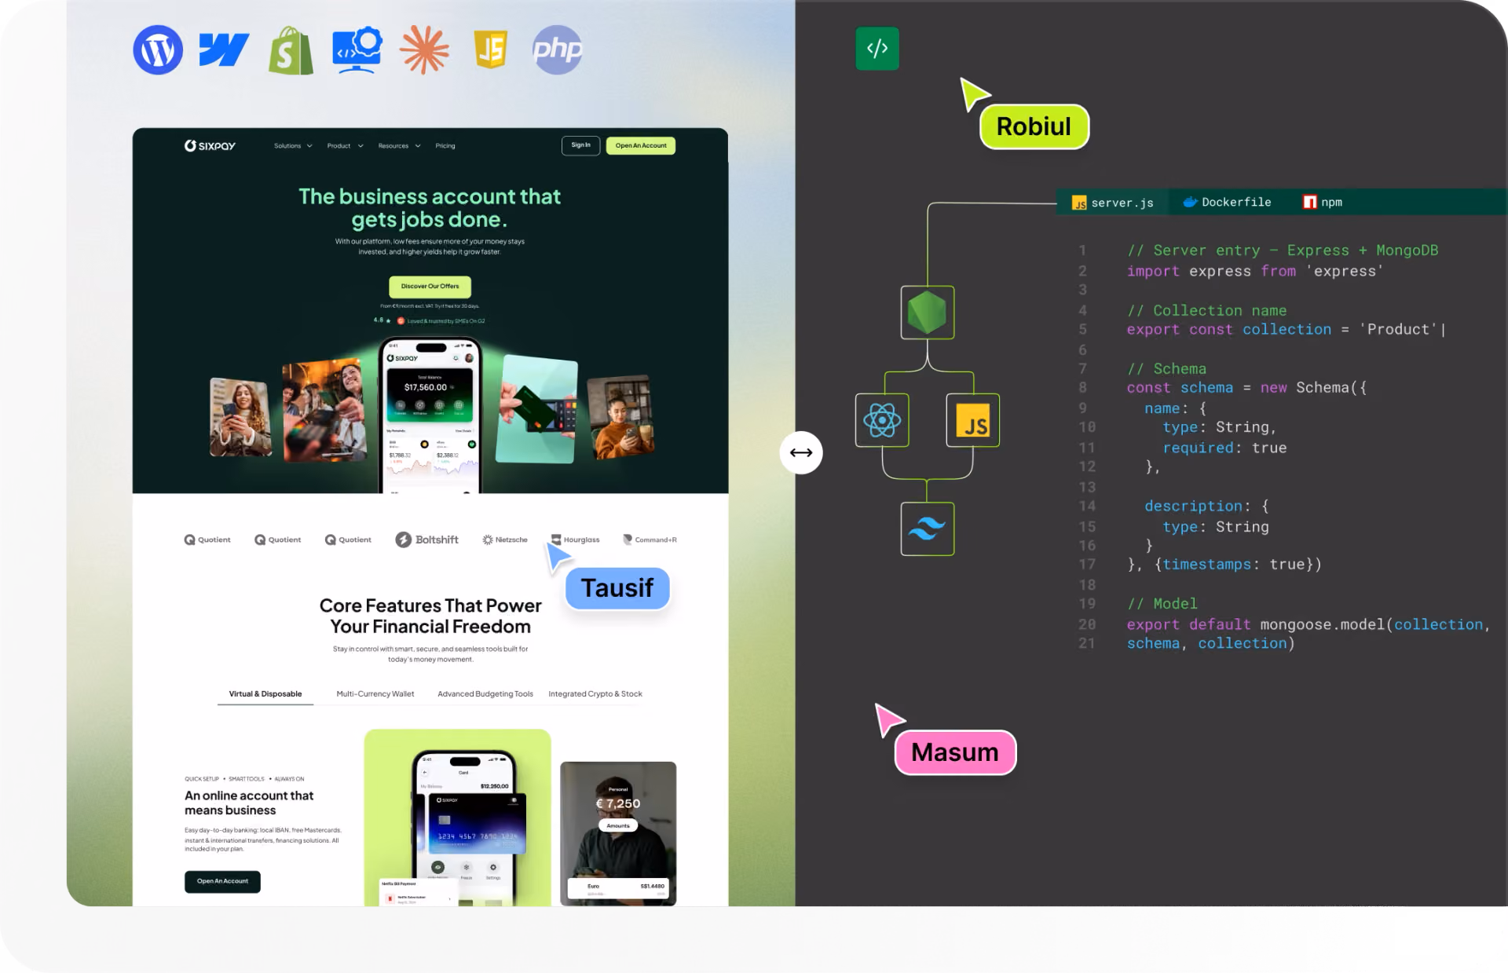Viewport: 1508px width, 973px height.
Task: Click the green code brackets icon
Action: coord(877,49)
